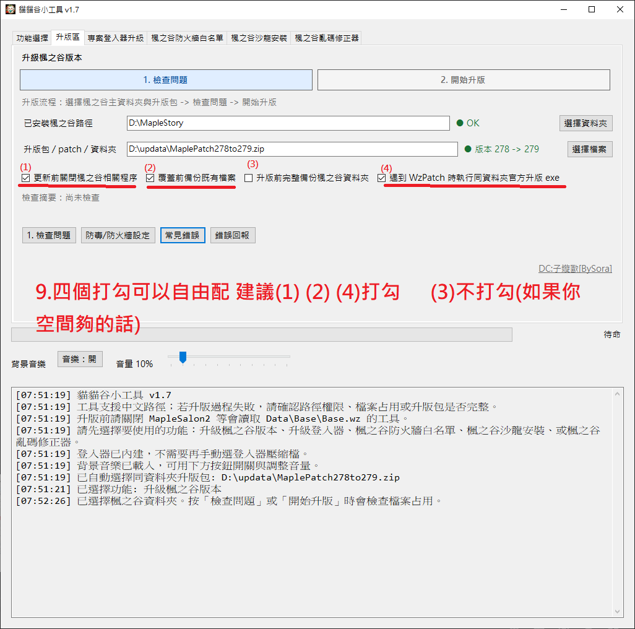The width and height of the screenshot is (635, 629).
Task: Open 防毒/防火牆設定
Action: coord(118,235)
